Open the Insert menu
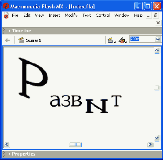 (x=54, y=15)
